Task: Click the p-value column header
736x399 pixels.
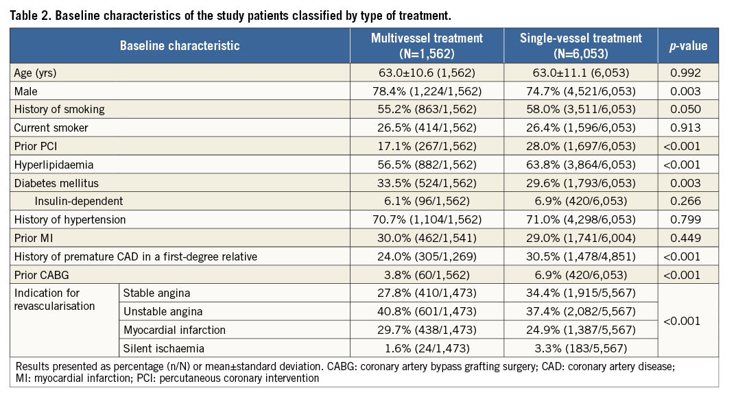Action: (x=688, y=46)
